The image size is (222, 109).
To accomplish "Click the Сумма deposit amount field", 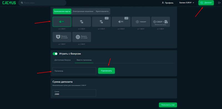I will point(74,93).
